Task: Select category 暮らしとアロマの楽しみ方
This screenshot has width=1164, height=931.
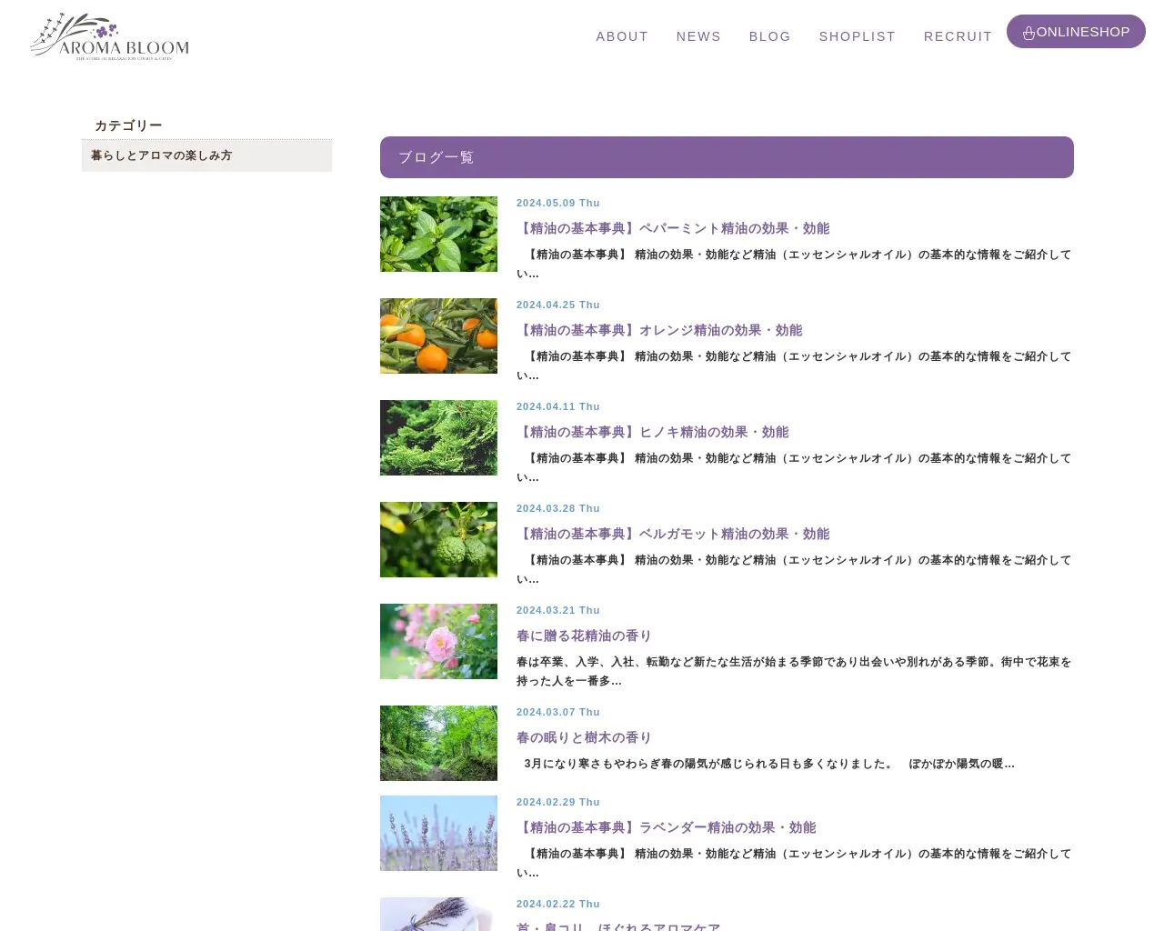Action: click(x=161, y=155)
